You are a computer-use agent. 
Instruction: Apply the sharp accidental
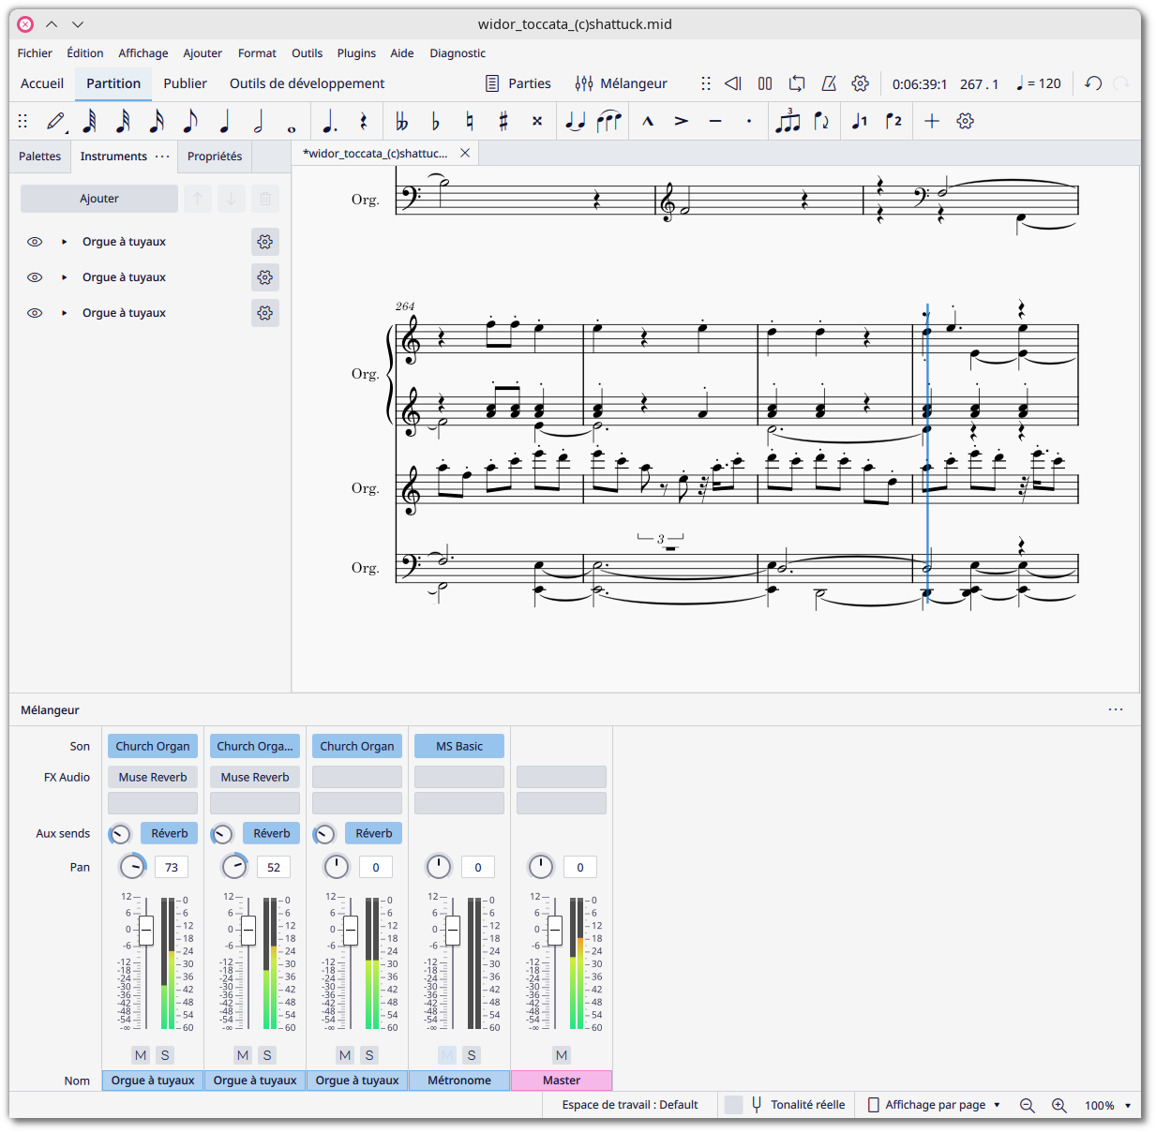503,121
